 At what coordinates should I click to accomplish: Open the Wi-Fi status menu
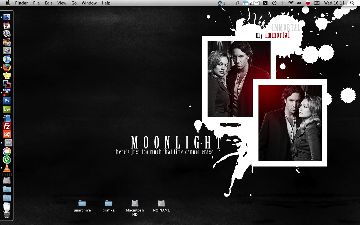(x=291, y=3)
